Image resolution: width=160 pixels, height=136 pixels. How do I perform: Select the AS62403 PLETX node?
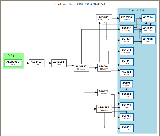coord(36,63)
